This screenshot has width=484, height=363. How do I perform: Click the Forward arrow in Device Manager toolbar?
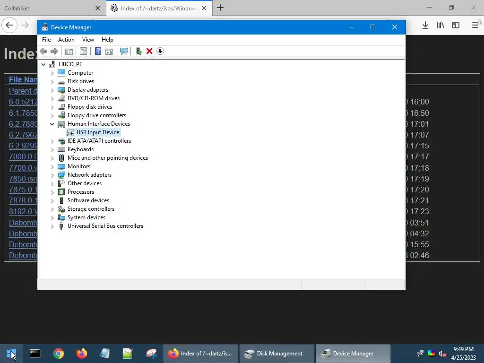coord(54,51)
